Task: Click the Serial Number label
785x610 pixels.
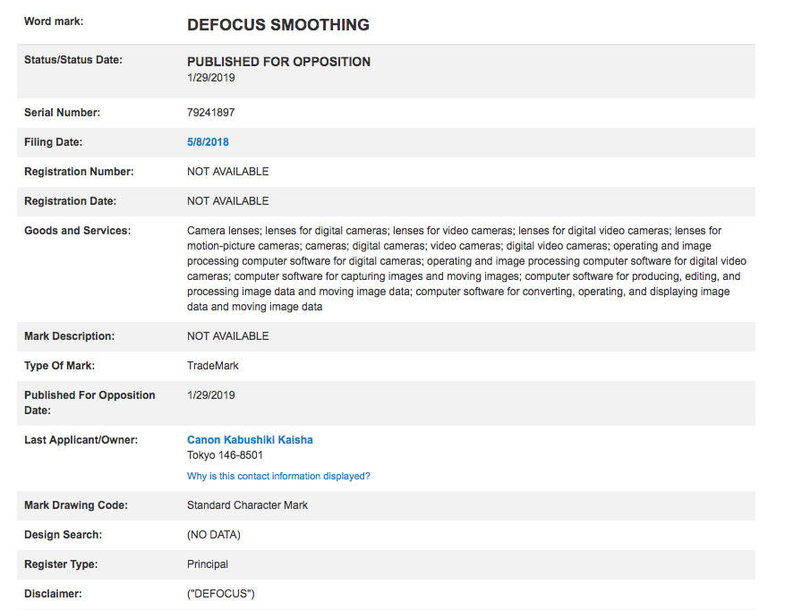Action: [62, 113]
